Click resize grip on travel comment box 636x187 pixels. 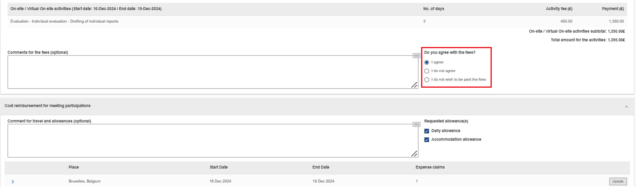tap(414, 154)
